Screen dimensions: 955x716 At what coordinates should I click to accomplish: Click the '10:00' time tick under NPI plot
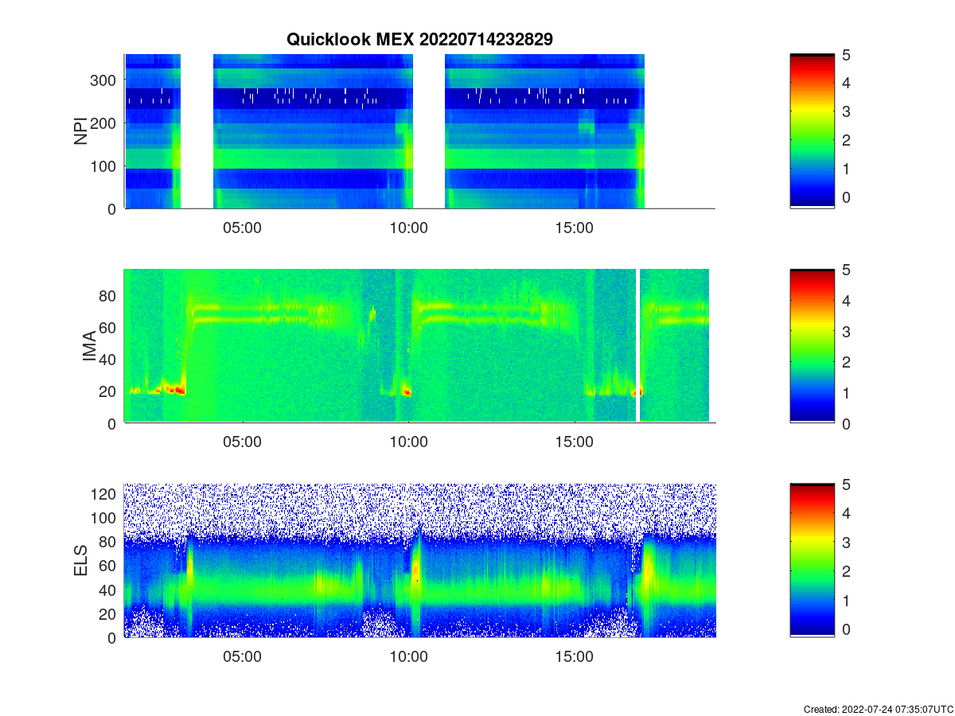click(408, 228)
